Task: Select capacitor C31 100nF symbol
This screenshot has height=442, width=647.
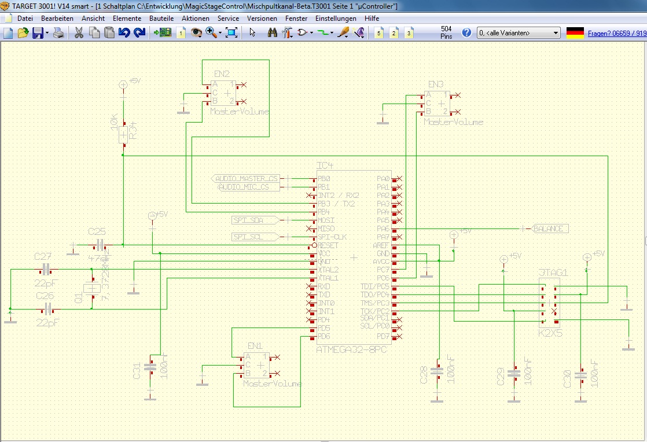Action: pos(150,366)
